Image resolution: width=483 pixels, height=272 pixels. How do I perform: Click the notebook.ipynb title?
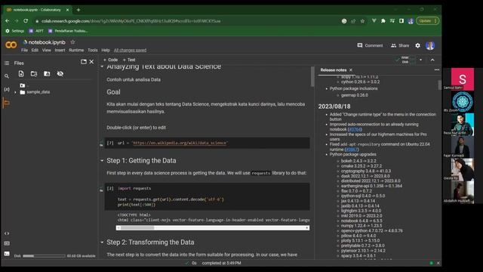pyautogui.click(x=47, y=42)
